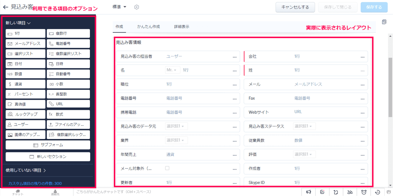393x196 pixels.
Task: Select the 職位 field row
Action: tap(178, 84)
